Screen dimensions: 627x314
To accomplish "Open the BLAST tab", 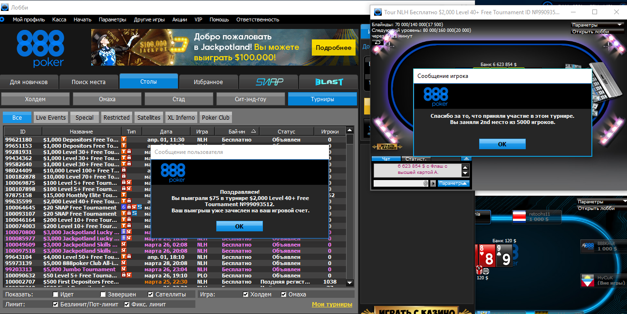I will tap(328, 82).
